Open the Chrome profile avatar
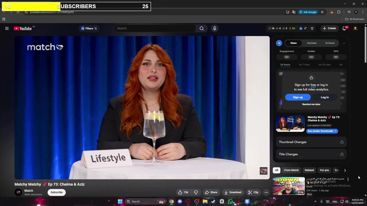The height and width of the screenshot is (206, 367). coord(356,12)
